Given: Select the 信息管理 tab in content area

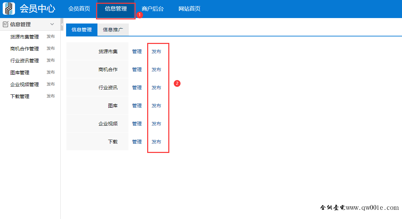Looking at the screenshot, I should point(82,30).
